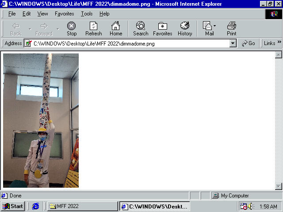The width and height of the screenshot is (283, 212).
Task: Expand the Links toolbar chevron
Action: [x=279, y=43]
